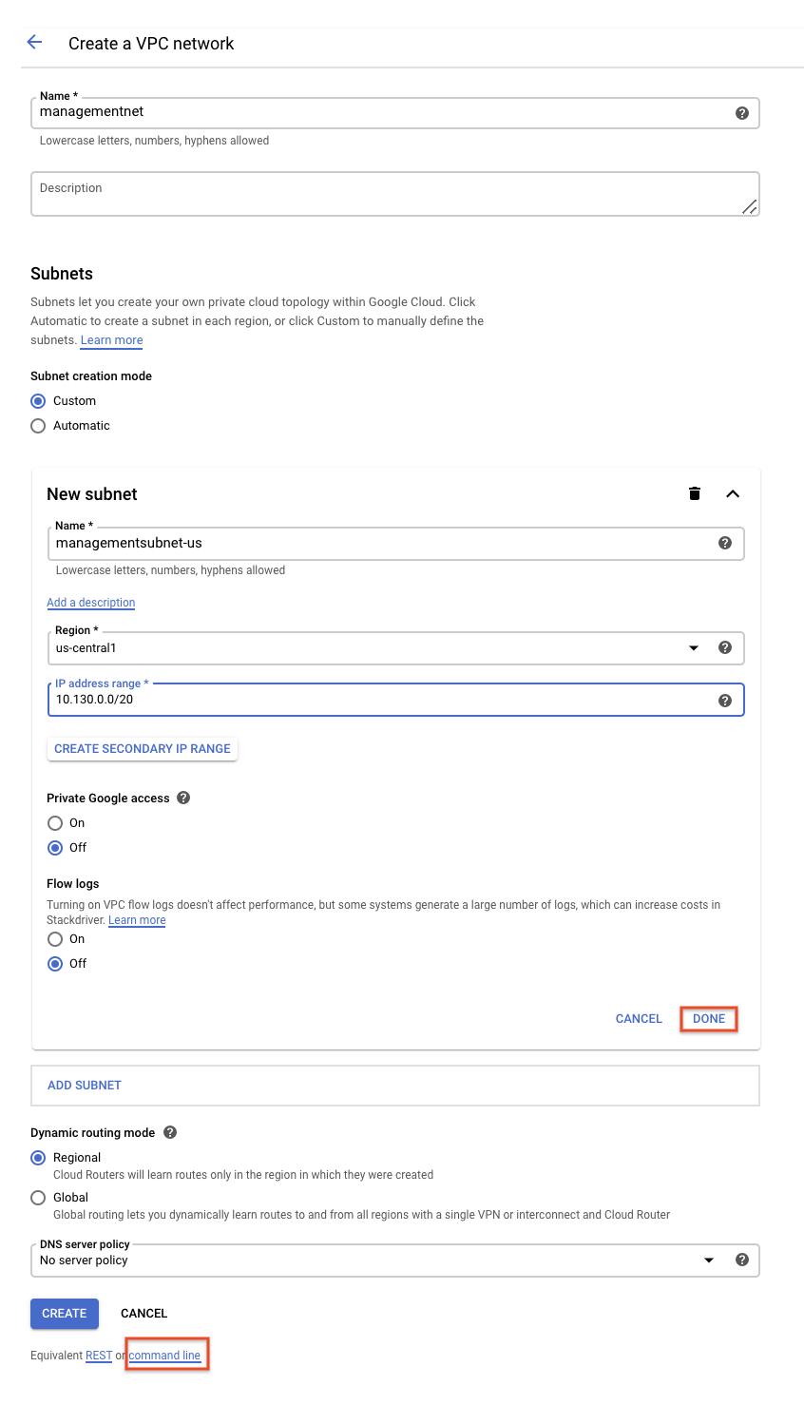Click Learn more link under Subnets
The height and width of the screenshot is (1405, 804).
coord(111,340)
